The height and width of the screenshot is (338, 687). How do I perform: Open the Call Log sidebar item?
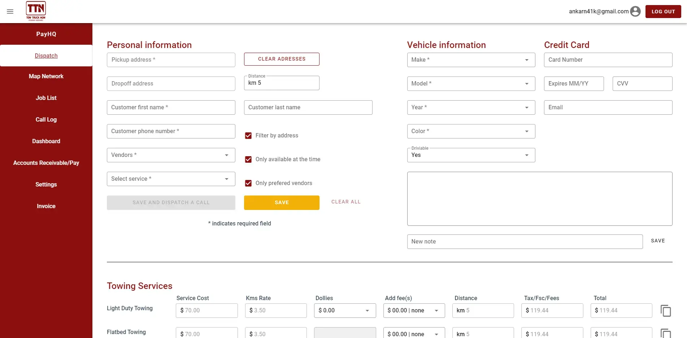pyautogui.click(x=46, y=120)
